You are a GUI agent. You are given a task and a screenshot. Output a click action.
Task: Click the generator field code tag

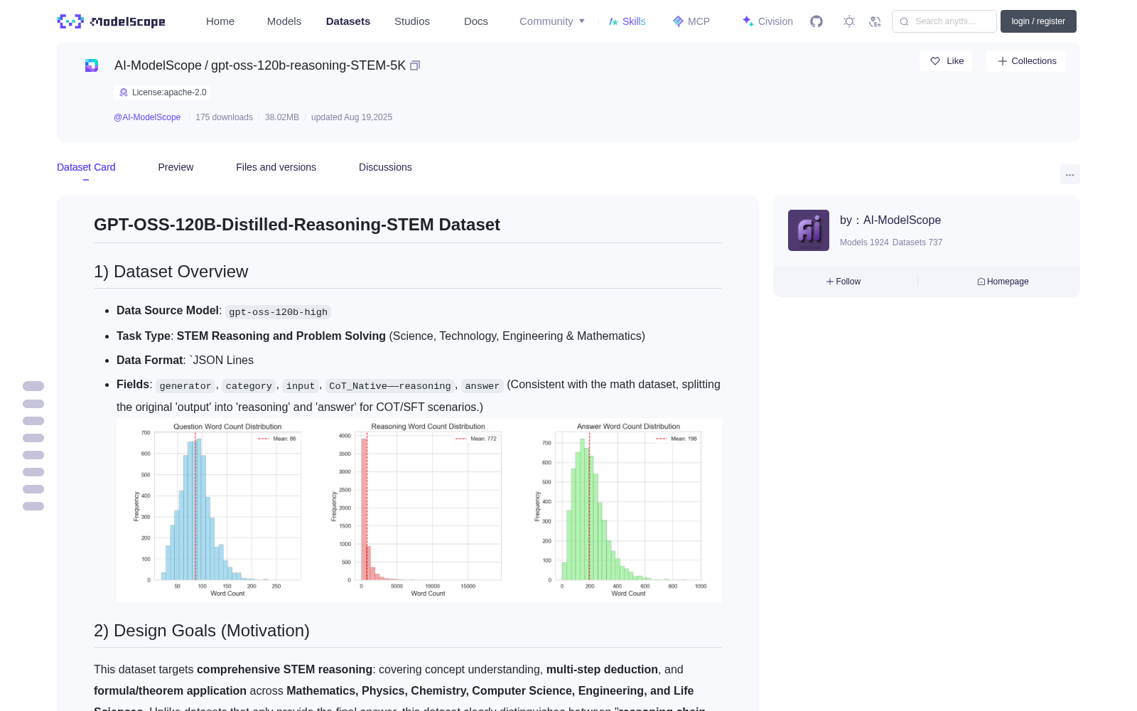pyautogui.click(x=185, y=386)
